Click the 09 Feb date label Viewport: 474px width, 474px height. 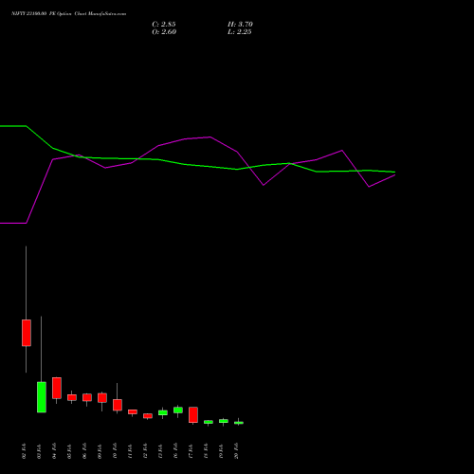(x=100, y=451)
